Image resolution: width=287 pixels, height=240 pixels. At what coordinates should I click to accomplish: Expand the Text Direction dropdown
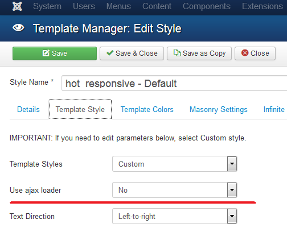click(174, 216)
